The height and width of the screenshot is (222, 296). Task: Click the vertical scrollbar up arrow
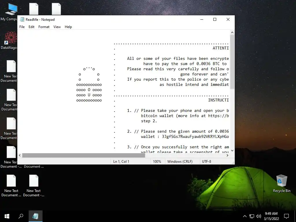pos(232,32)
